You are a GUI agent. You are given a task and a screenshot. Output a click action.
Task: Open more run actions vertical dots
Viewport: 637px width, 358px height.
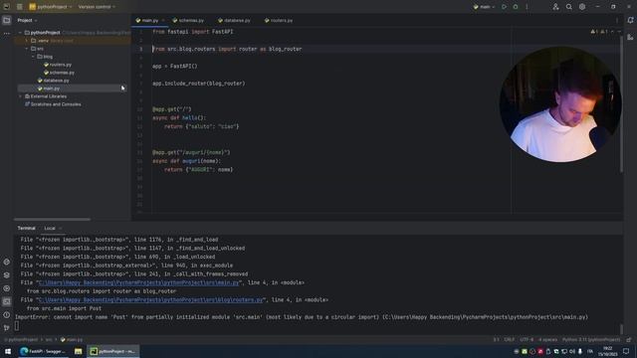click(527, 7)
